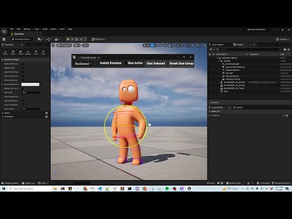Open the Help menu
This screenshot has width=292, height=219.
70,29
